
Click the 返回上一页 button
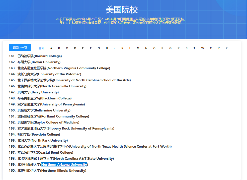click(20, 48)
